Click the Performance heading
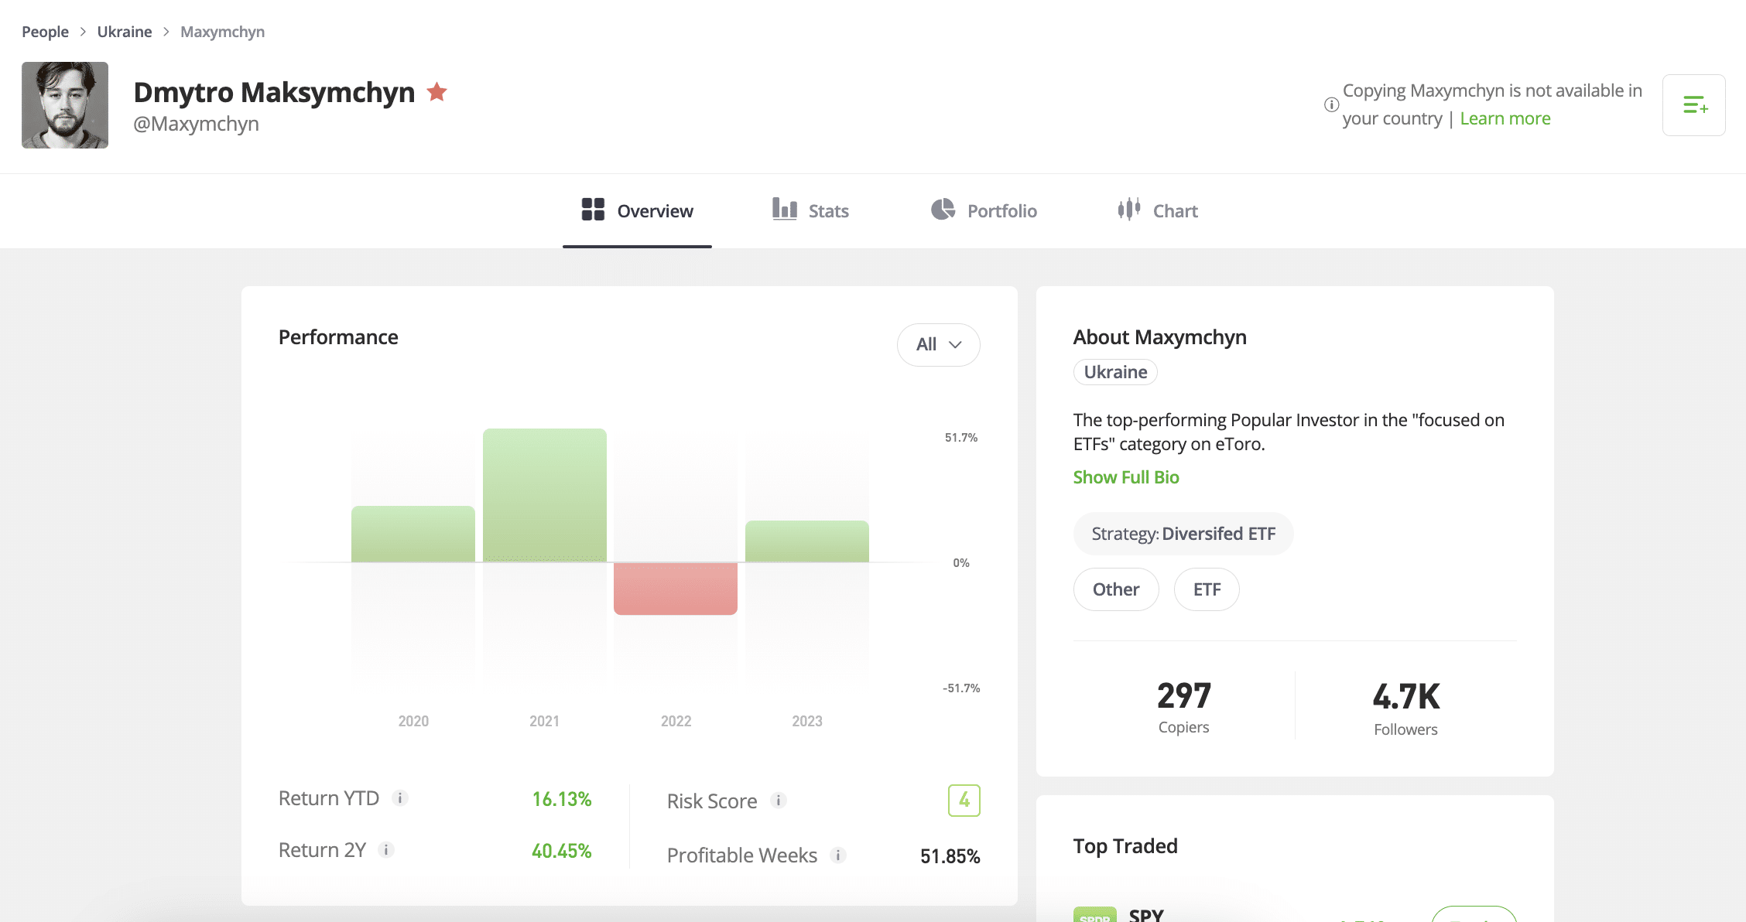 point(338,337)
